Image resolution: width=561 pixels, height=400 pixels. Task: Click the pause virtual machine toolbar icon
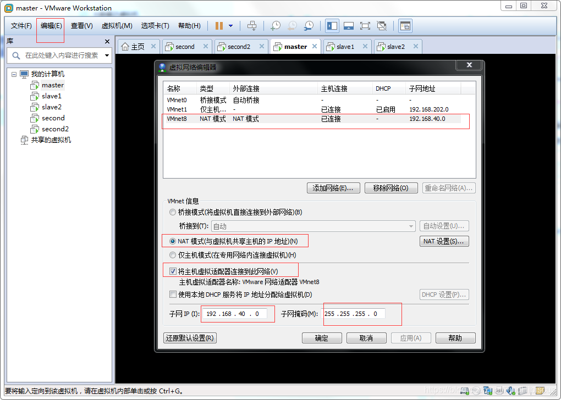click(x=219, y=26)
